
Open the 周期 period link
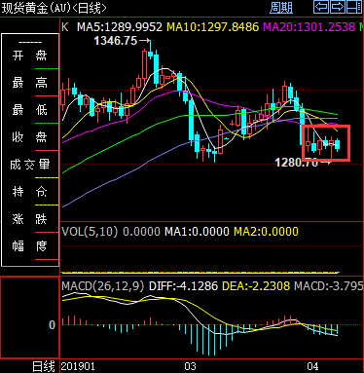281,8
